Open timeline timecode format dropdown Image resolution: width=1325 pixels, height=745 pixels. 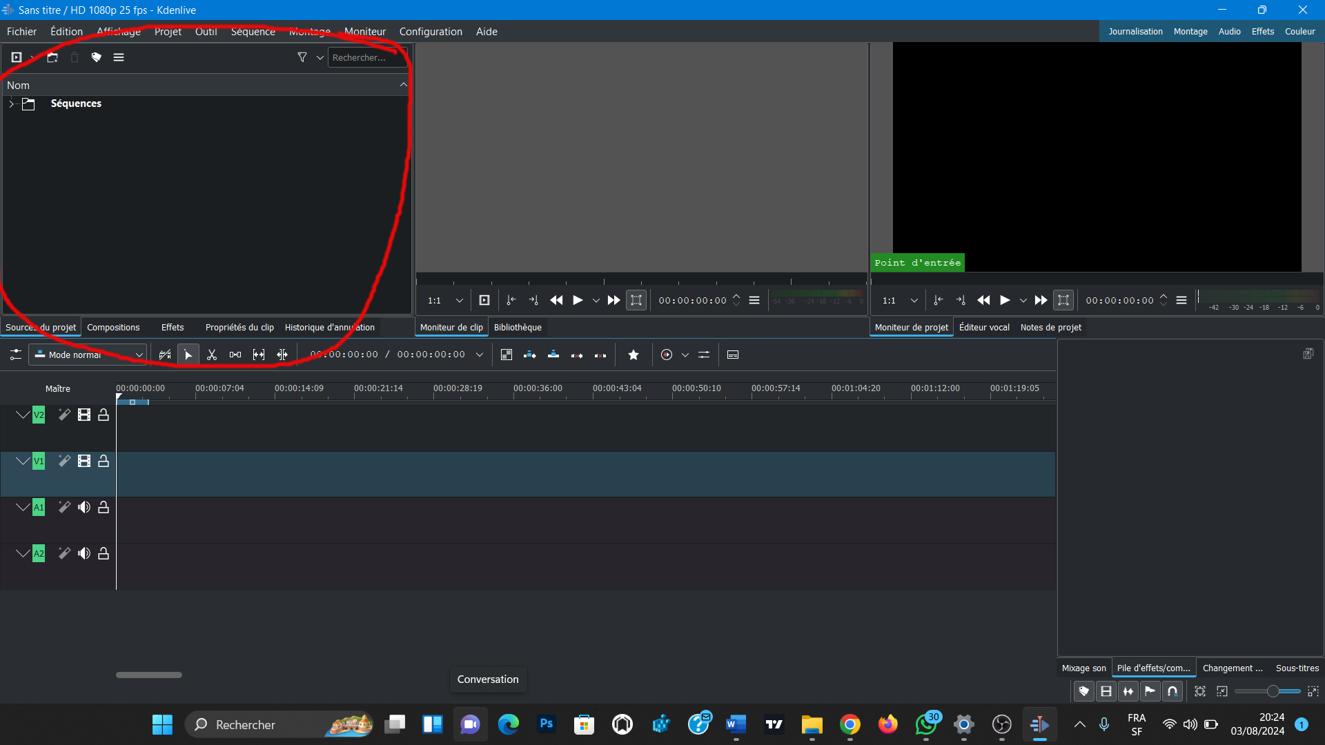pos(480,355)
